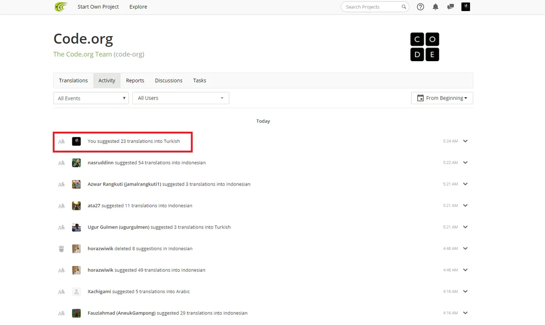Click the 5:22 AM timestamp

tap(450, 163)
